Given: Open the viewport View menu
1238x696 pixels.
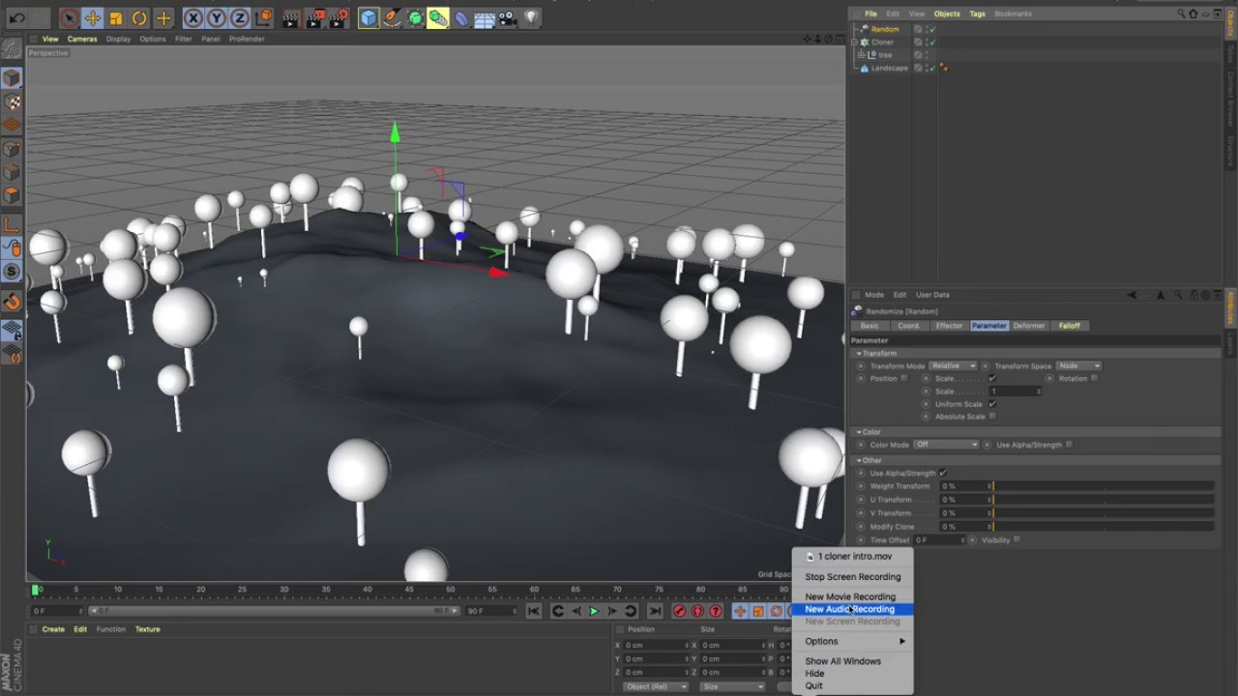Looking at the screenshot, I should pos(50,39).
